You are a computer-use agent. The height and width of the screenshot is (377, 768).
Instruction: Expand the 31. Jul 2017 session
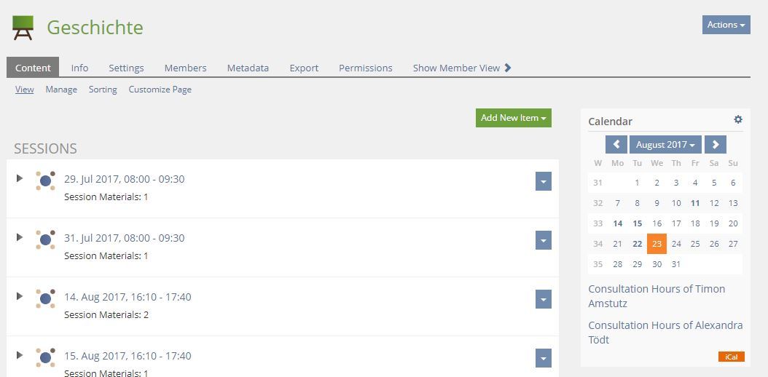20,237
